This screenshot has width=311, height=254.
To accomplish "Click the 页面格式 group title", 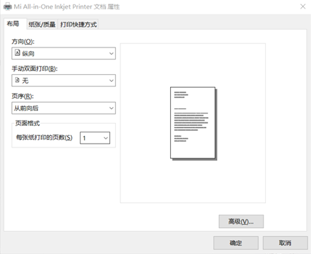I will (28, 123).
